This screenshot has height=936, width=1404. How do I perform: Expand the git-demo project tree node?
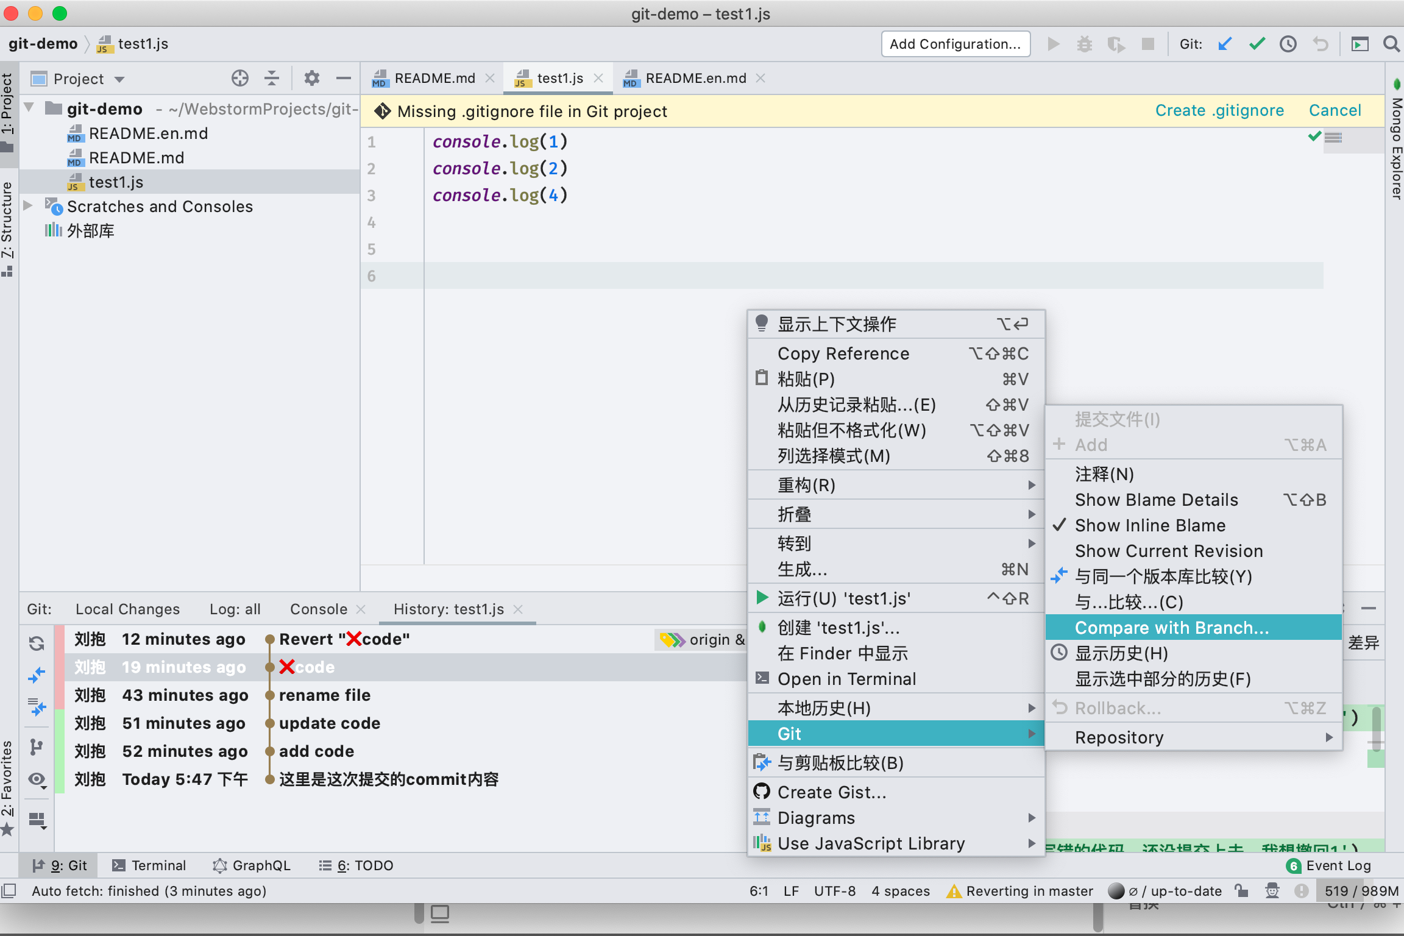pos(29,108)
